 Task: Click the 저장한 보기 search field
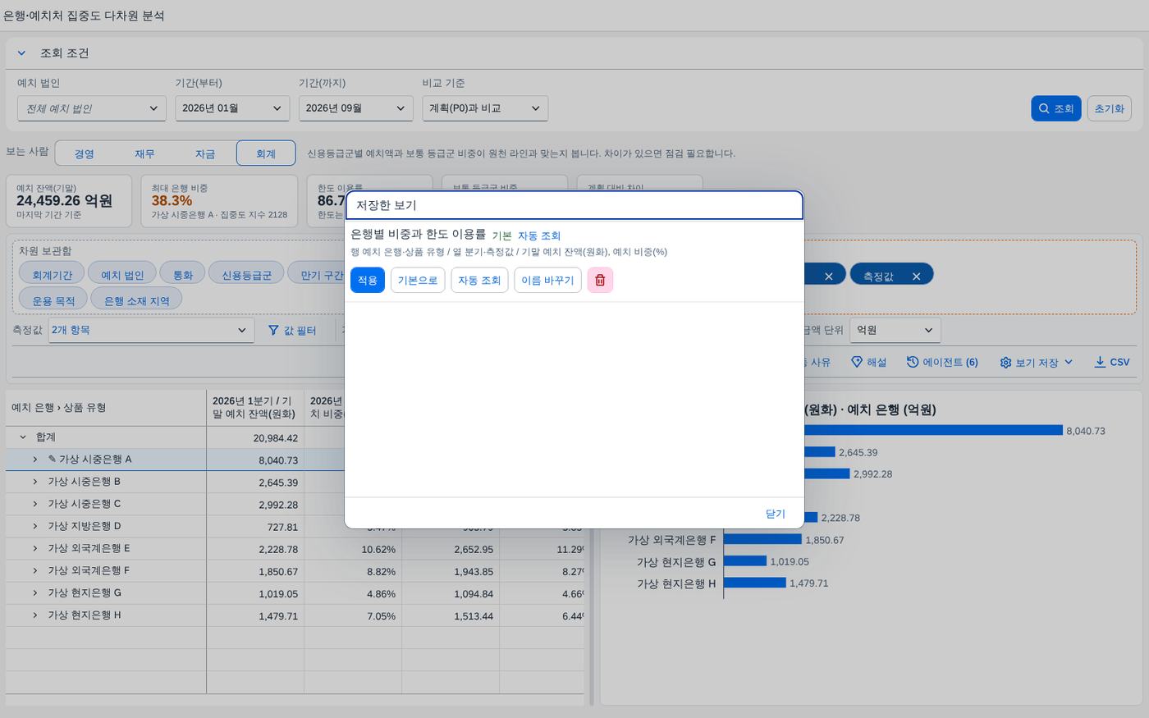click(574, 205)
